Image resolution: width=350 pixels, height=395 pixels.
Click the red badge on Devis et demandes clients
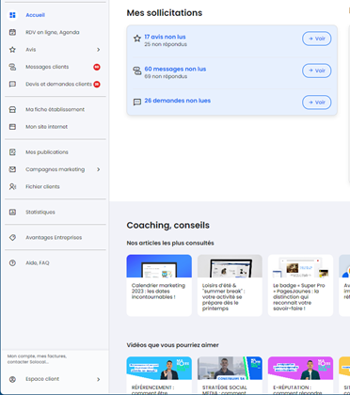97,84
